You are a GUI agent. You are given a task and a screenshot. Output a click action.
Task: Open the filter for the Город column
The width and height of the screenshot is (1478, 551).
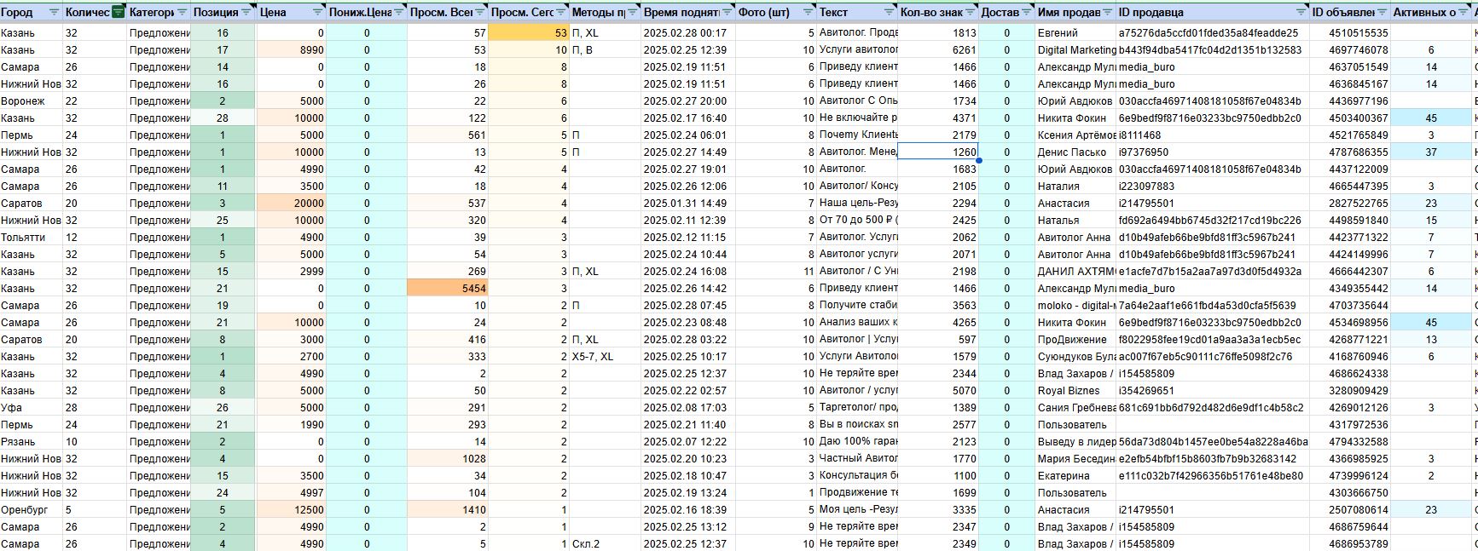pyautogui.click(x=55, y=12)
